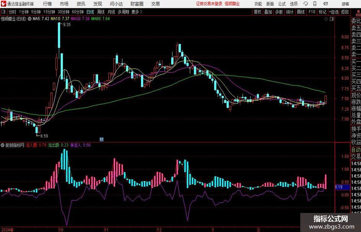This screenshot has width=361, height=232.
Task: Click the 2024年 label on time axis
Action: tap(8, 230)
